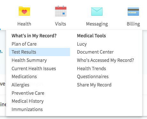
Task: Open Preventive Care
Action: (x=28, y=93)
